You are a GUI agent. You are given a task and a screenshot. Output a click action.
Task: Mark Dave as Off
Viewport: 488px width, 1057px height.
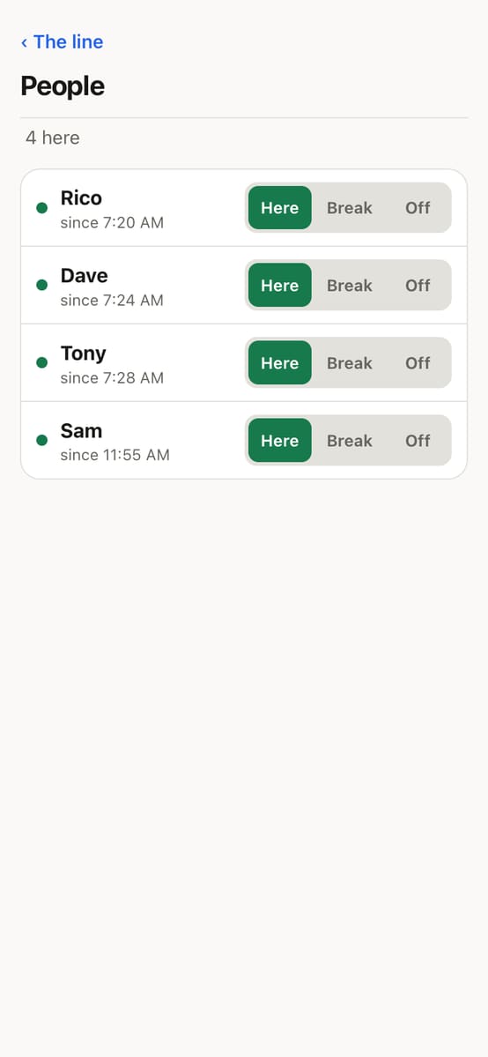[x=418, y=285]
